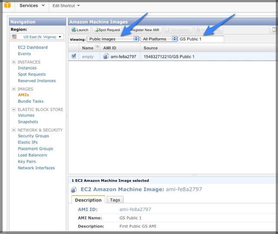Click the large AMI icon in details header
Screen dimensions: 278x234
tap(74, 190)
